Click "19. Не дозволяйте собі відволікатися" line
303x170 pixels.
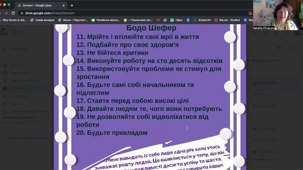tap(142, 117)
